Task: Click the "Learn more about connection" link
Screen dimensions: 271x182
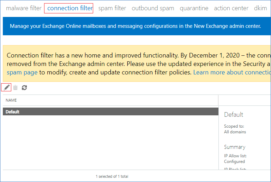Action: coord(232,72)
